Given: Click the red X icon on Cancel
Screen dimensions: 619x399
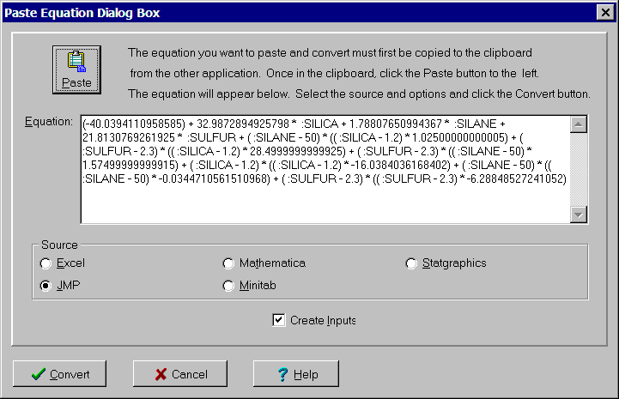Looking at the screenshot, I should 161,374.
